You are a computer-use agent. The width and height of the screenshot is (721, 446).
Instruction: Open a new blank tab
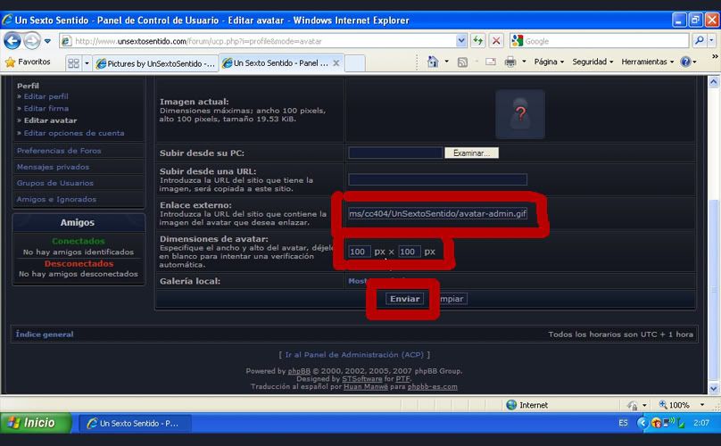point(354,63)
